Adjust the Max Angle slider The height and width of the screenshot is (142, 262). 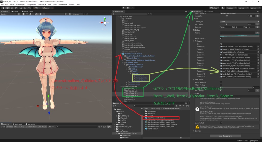pyautogui.click(x=233, y=24)
